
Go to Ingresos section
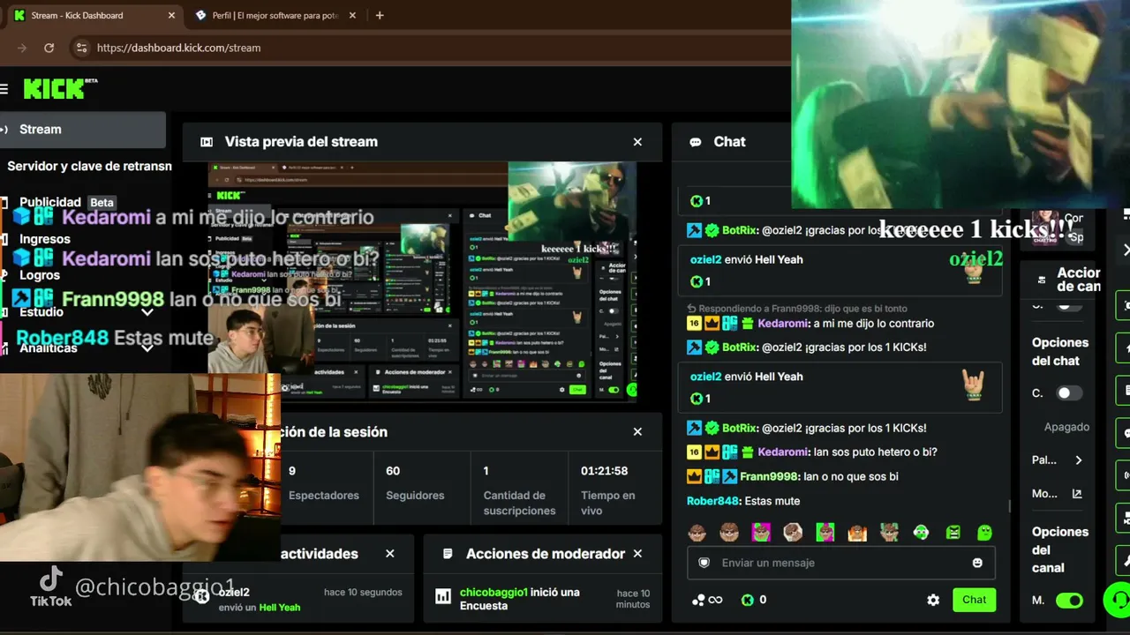click(44, 239)
